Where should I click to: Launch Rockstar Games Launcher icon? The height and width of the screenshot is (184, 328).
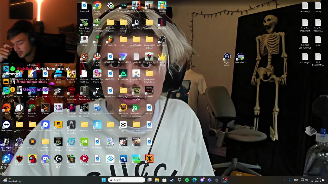click(58, 127)
